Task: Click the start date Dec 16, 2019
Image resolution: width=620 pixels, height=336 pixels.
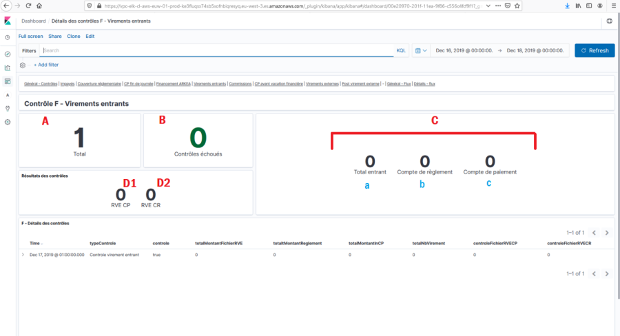Action: [x=464, y=51]
